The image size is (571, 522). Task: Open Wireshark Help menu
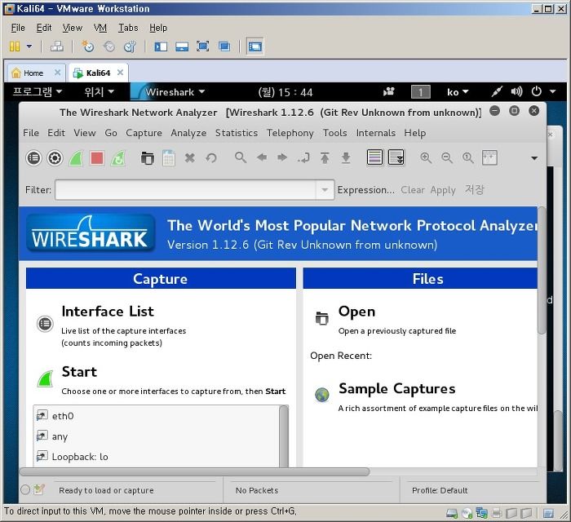coord(414,133)
